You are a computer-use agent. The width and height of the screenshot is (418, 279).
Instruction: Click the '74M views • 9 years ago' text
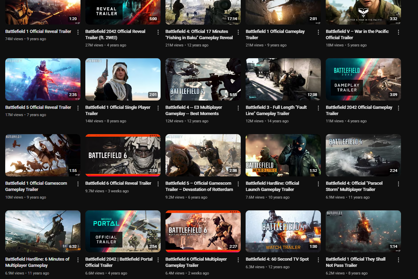[25, 39]
